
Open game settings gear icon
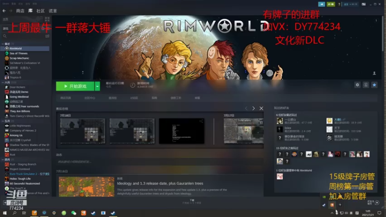pyautogui.click(x=357, y=85)
